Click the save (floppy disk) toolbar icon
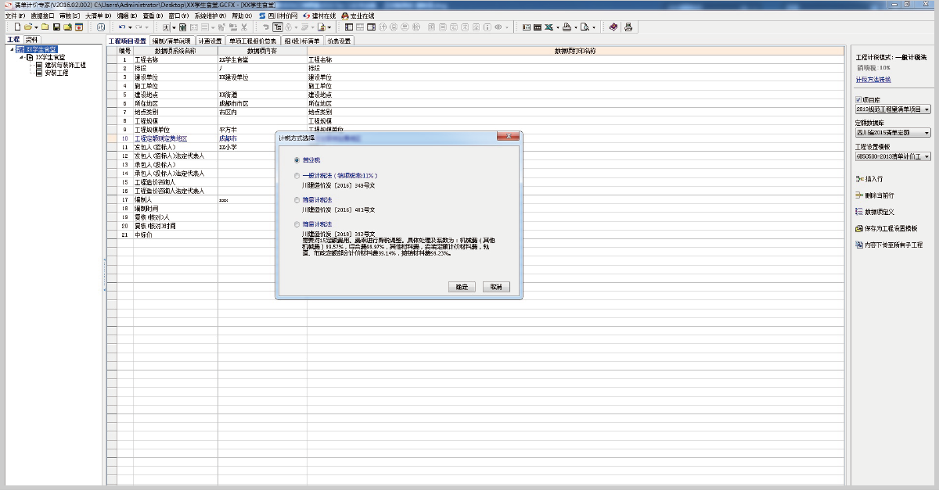939x494 pixels. pyautogui.click(x=56, y=27)
